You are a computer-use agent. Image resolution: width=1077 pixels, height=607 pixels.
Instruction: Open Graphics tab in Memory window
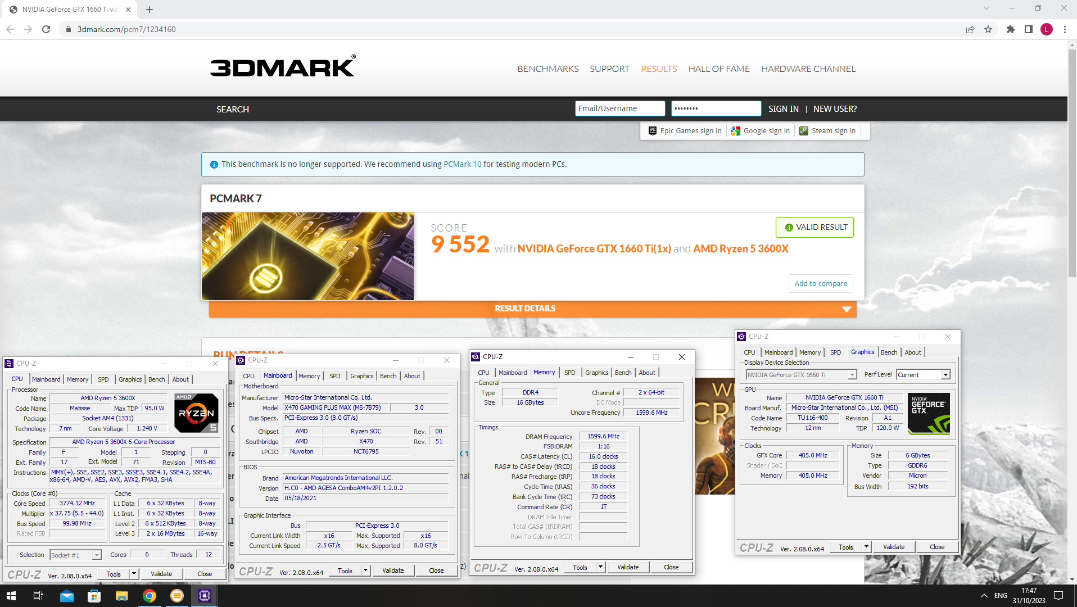[x=596, y=373]
